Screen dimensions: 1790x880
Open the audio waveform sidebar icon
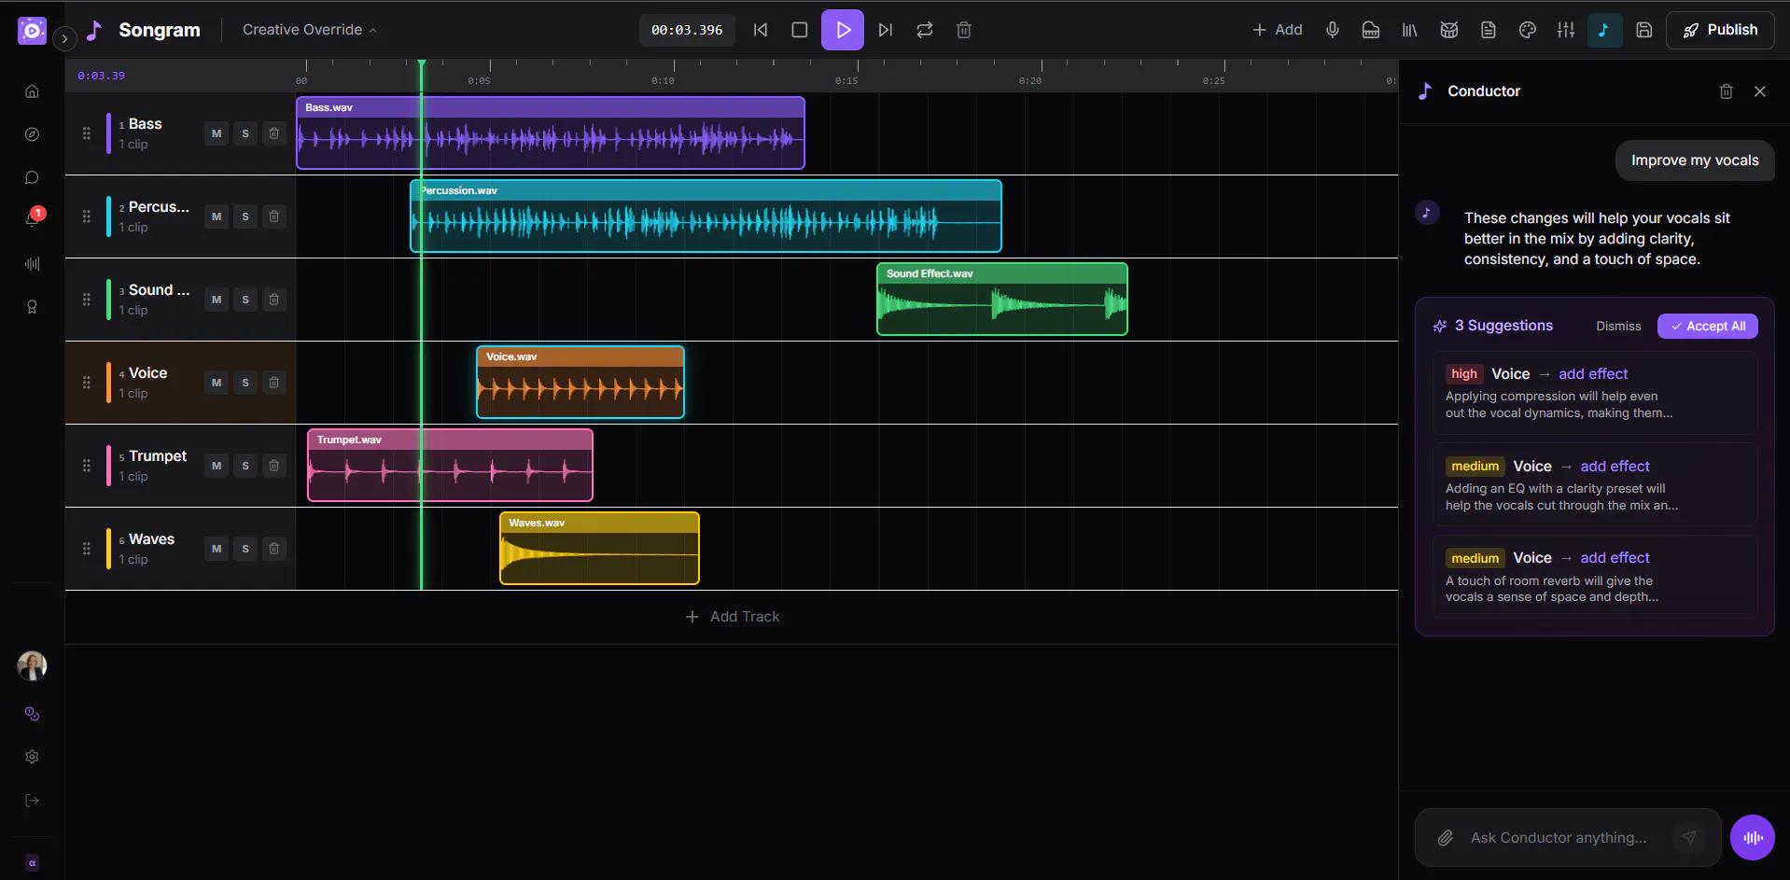[x=32, y=264]
